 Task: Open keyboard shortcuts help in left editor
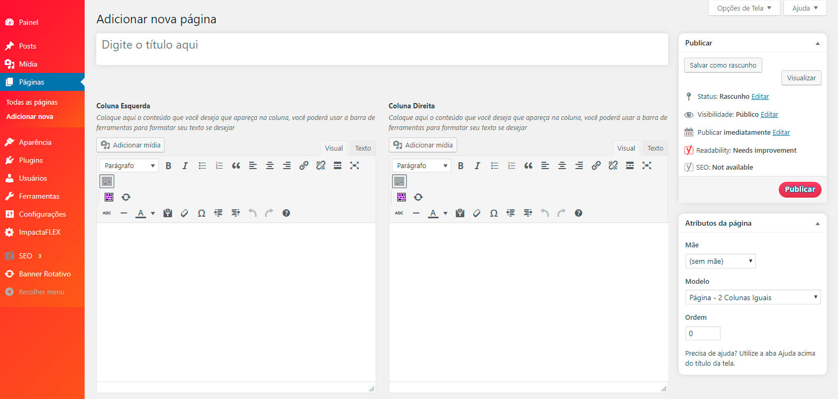[286, 213]
